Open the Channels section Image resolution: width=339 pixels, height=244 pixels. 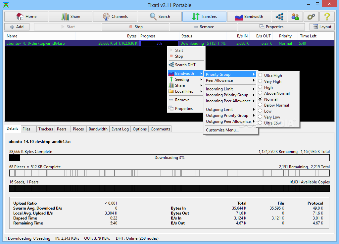(115, 17)
